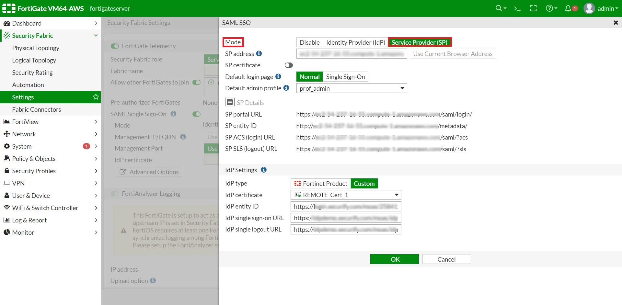Open the Default admin profile dropdown
The image size is (622, 305).
pyautogui.click(x=402, y=88)
